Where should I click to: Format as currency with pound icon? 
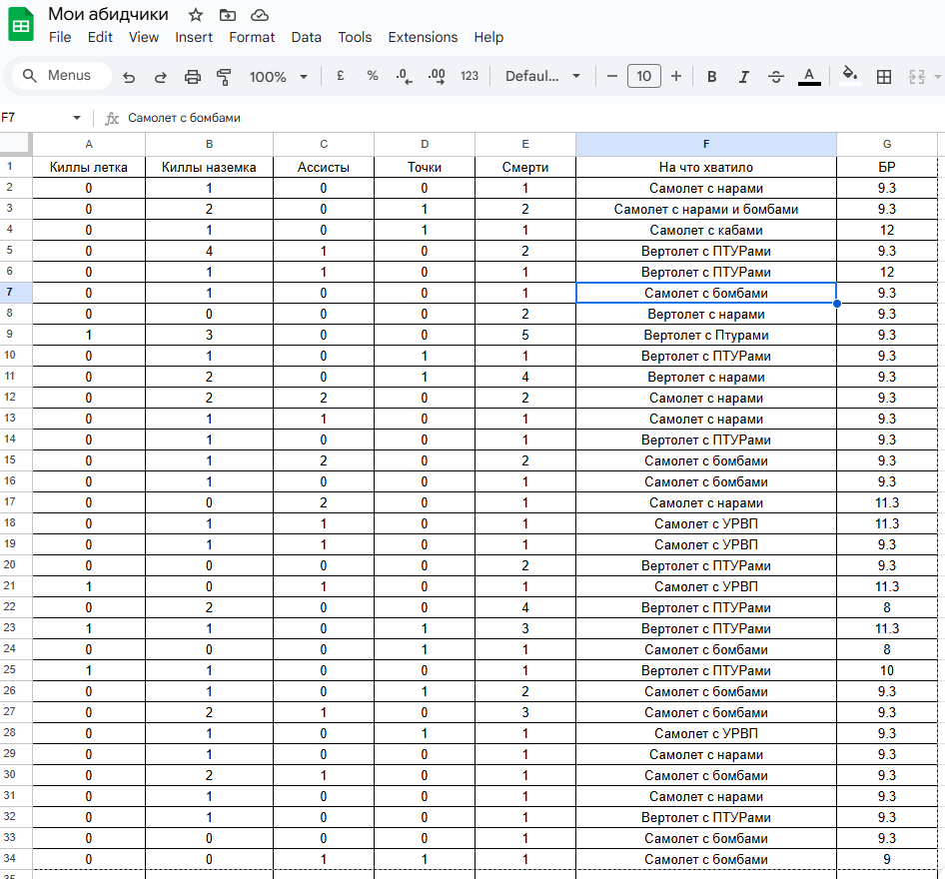click(x=341, y=76)
